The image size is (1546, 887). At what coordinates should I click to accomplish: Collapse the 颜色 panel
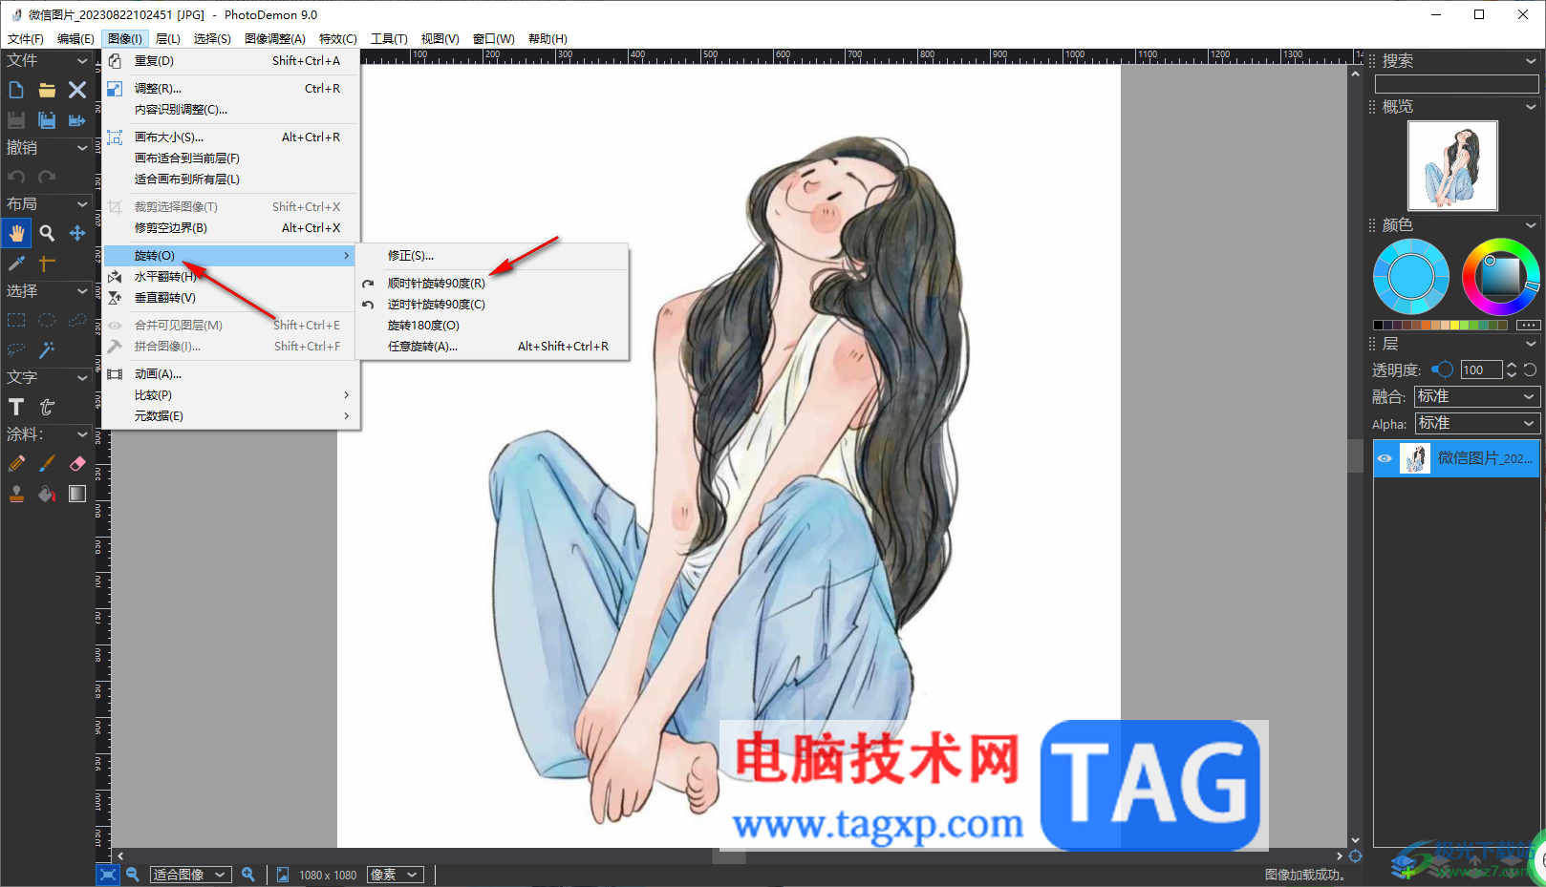pos(1531,225)
